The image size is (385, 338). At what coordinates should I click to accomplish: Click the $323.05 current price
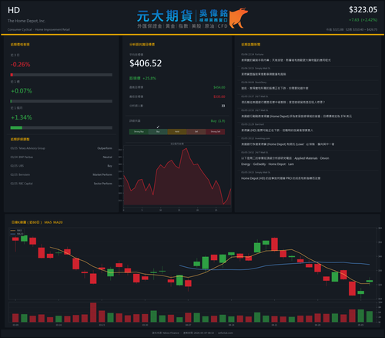(x=363, y=10)
